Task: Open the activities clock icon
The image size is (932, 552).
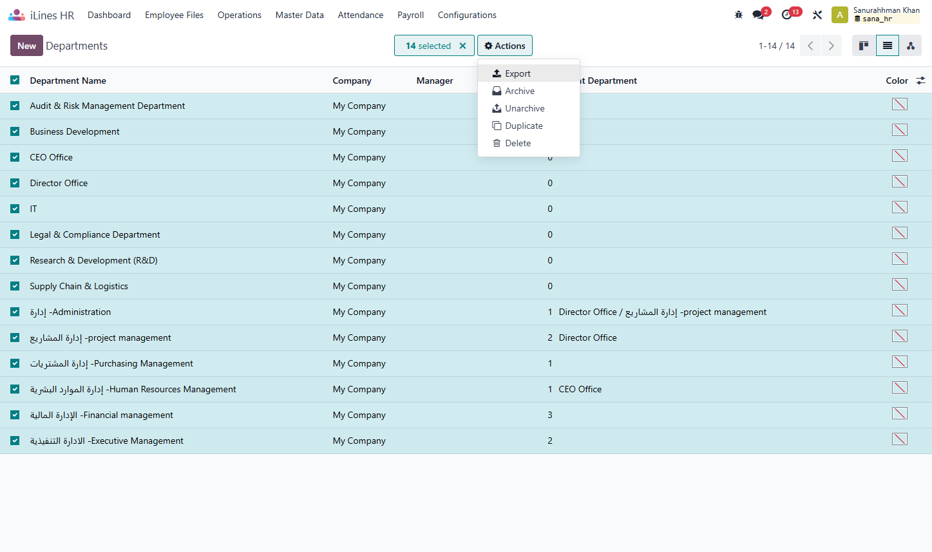Action: (x=786, y=15)
